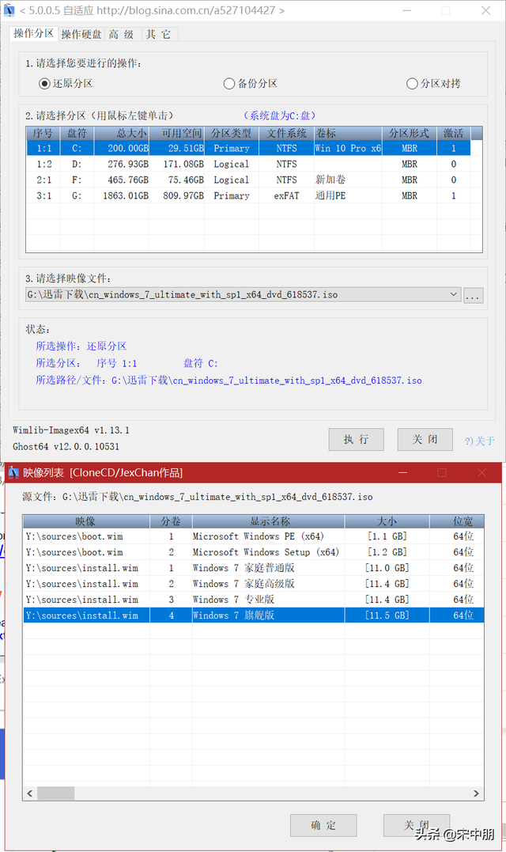Click the 大小 column header
This screenshot has height=852, width=506.
[387, 521]
